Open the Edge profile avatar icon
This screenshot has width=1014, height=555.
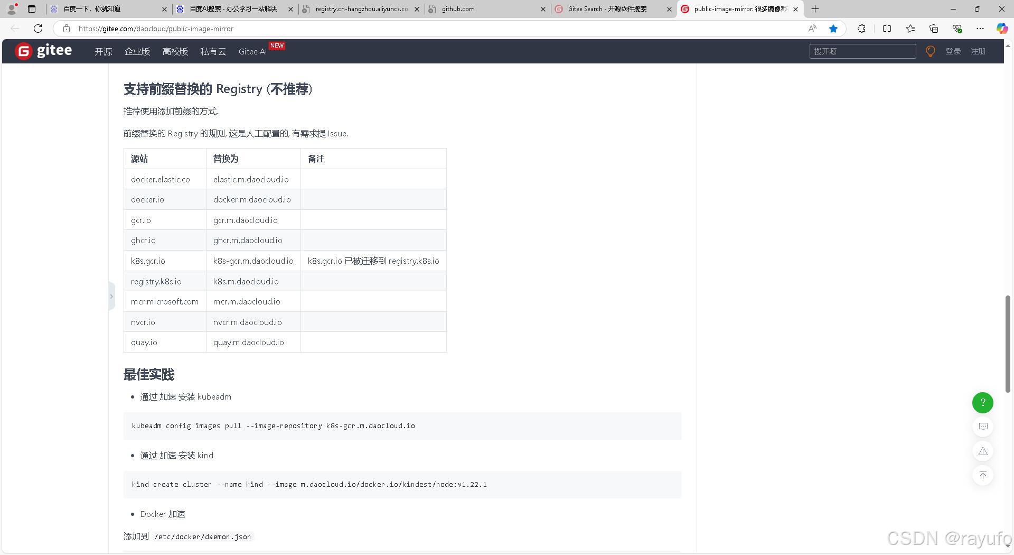(12, 9)
